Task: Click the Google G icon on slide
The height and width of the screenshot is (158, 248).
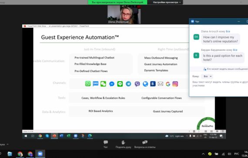Action: (168, 84)
